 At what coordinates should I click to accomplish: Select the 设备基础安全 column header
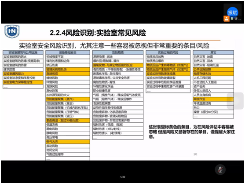(68, 52)
